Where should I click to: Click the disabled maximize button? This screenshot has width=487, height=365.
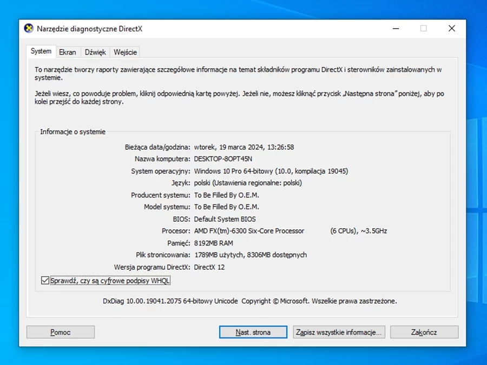coord(423,29)
